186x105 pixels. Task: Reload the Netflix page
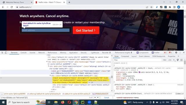coord(12,7)
